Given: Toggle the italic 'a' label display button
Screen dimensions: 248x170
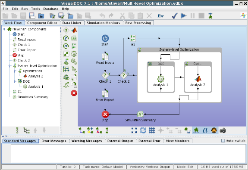Looking at the screenshot, I should coord(205,130).
